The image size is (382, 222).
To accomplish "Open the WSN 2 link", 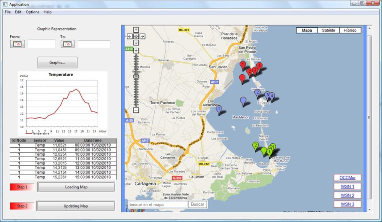I will 347,195.
